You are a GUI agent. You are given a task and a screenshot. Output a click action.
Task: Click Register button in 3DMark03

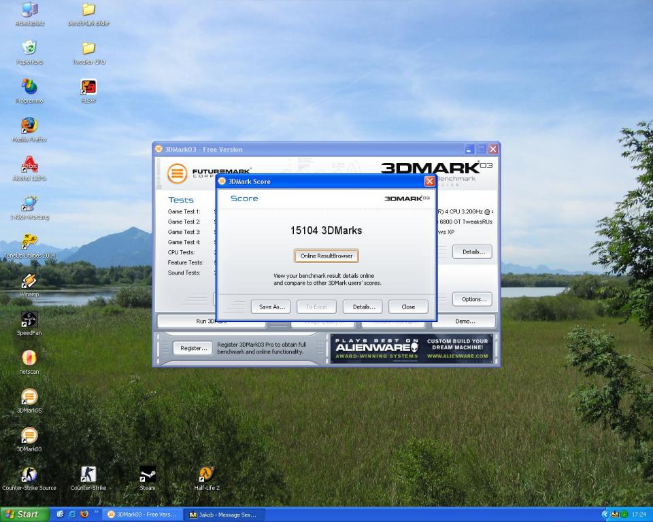(192, 348)
